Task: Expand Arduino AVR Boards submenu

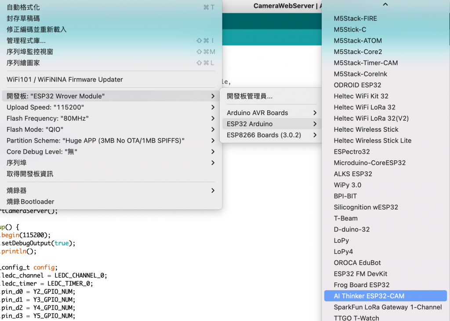Action: coord(271,113)
